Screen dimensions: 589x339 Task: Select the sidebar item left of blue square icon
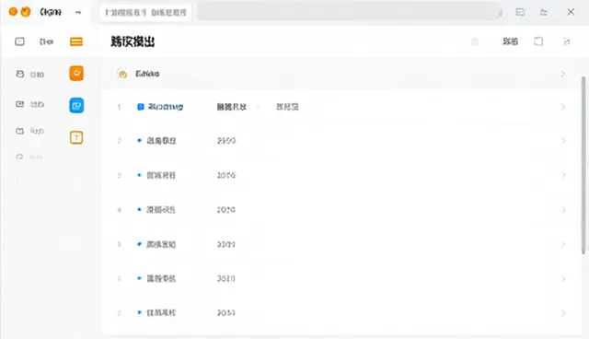(x=30, y=104)
